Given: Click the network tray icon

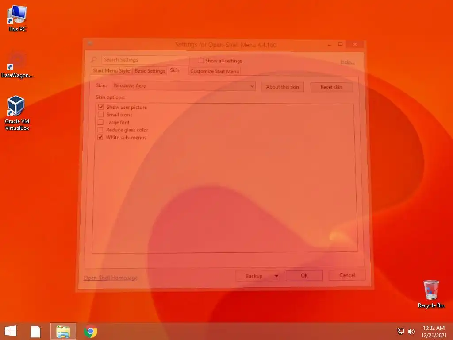Looking at the screenshot, I should [401, 331].
